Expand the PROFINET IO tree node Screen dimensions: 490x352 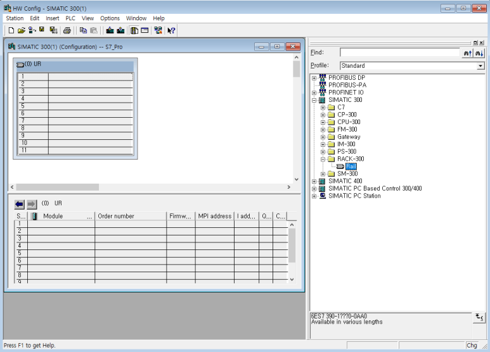314,92
